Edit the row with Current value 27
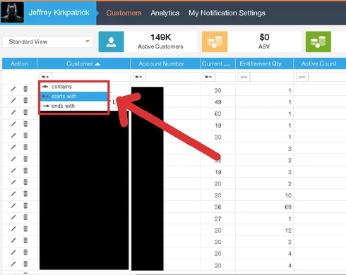The height and width of the screenshot is (275, 346). click(13, 217)
